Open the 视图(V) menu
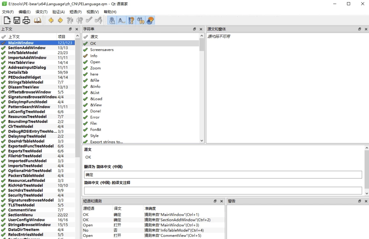This screenshot has height=239, width=369. 92,12
